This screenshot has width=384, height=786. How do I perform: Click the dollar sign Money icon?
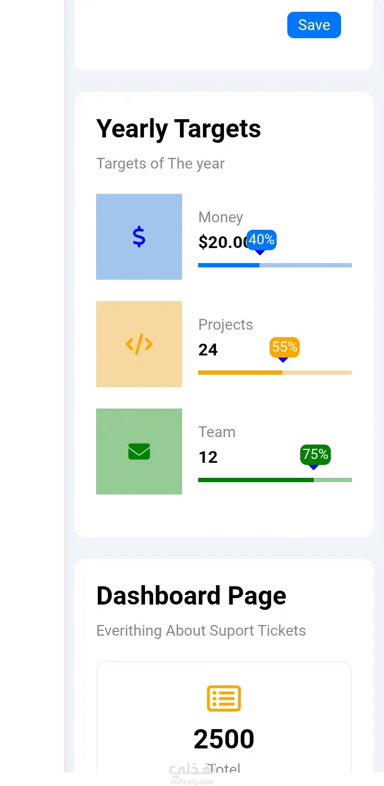click(139, 237)
